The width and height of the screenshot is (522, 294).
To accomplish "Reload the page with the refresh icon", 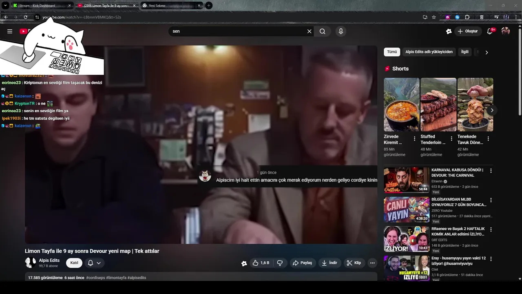I will (25, 17).
